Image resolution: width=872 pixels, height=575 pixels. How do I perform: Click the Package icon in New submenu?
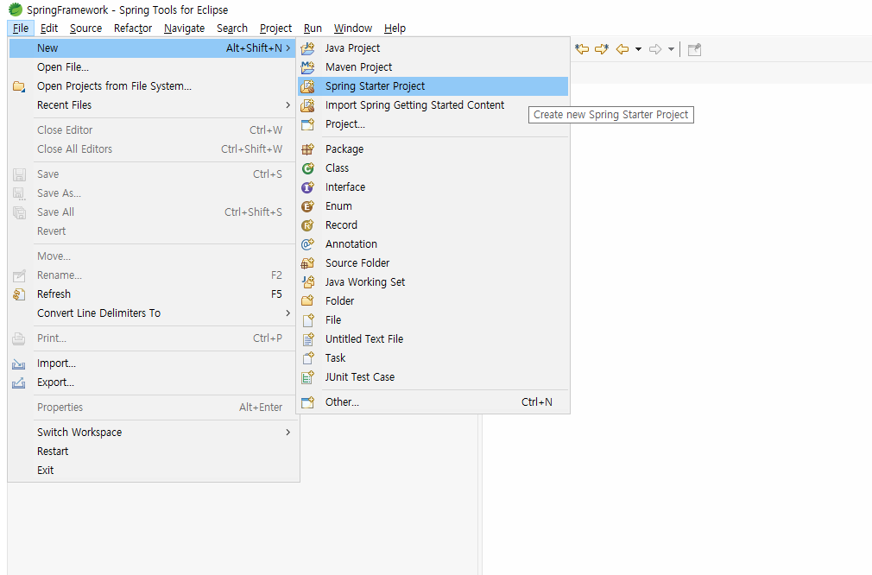tap(307, 149)
